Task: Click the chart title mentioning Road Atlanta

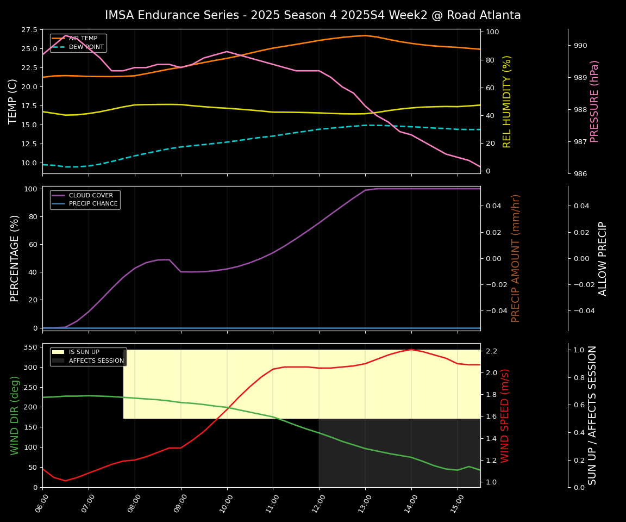Action: click(312, 15)
